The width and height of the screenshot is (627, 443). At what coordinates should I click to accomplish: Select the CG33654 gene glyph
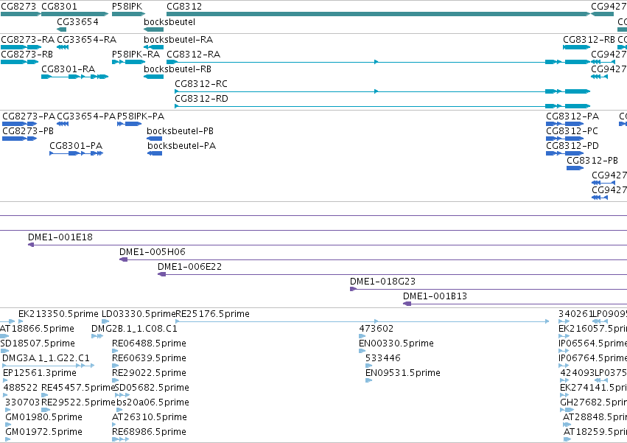coord(62,29)
